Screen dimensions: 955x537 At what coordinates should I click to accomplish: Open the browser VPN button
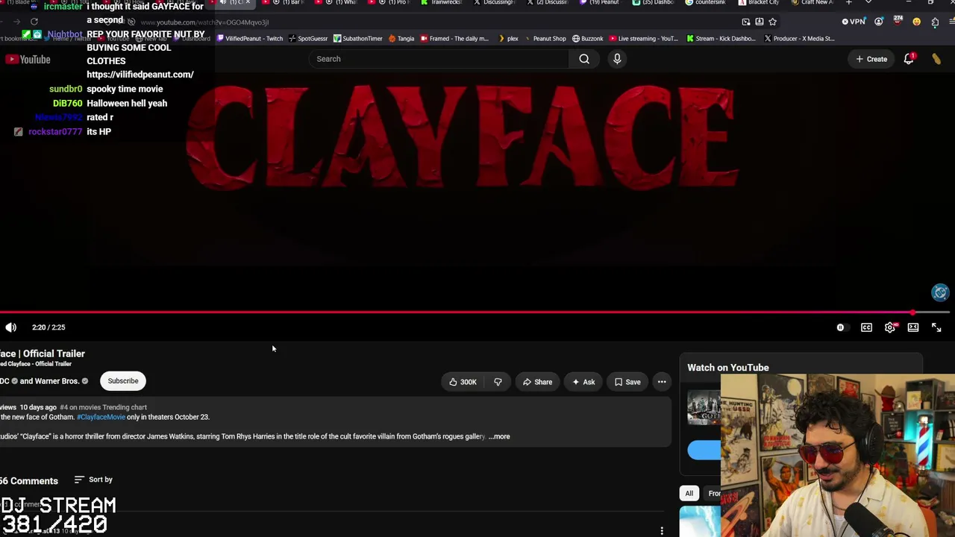tap(854, 22)
